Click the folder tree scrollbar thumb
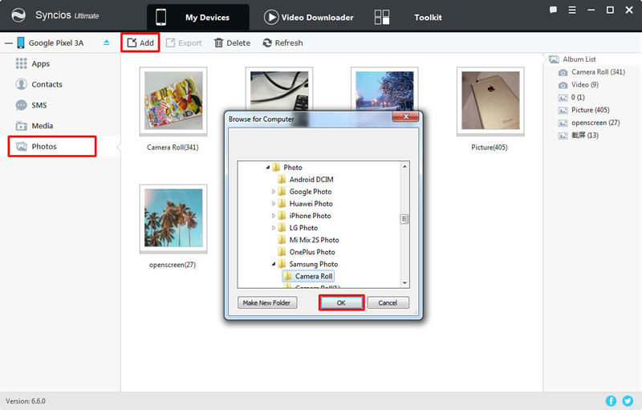The image size is (642, 410). [x=404, y=219]
